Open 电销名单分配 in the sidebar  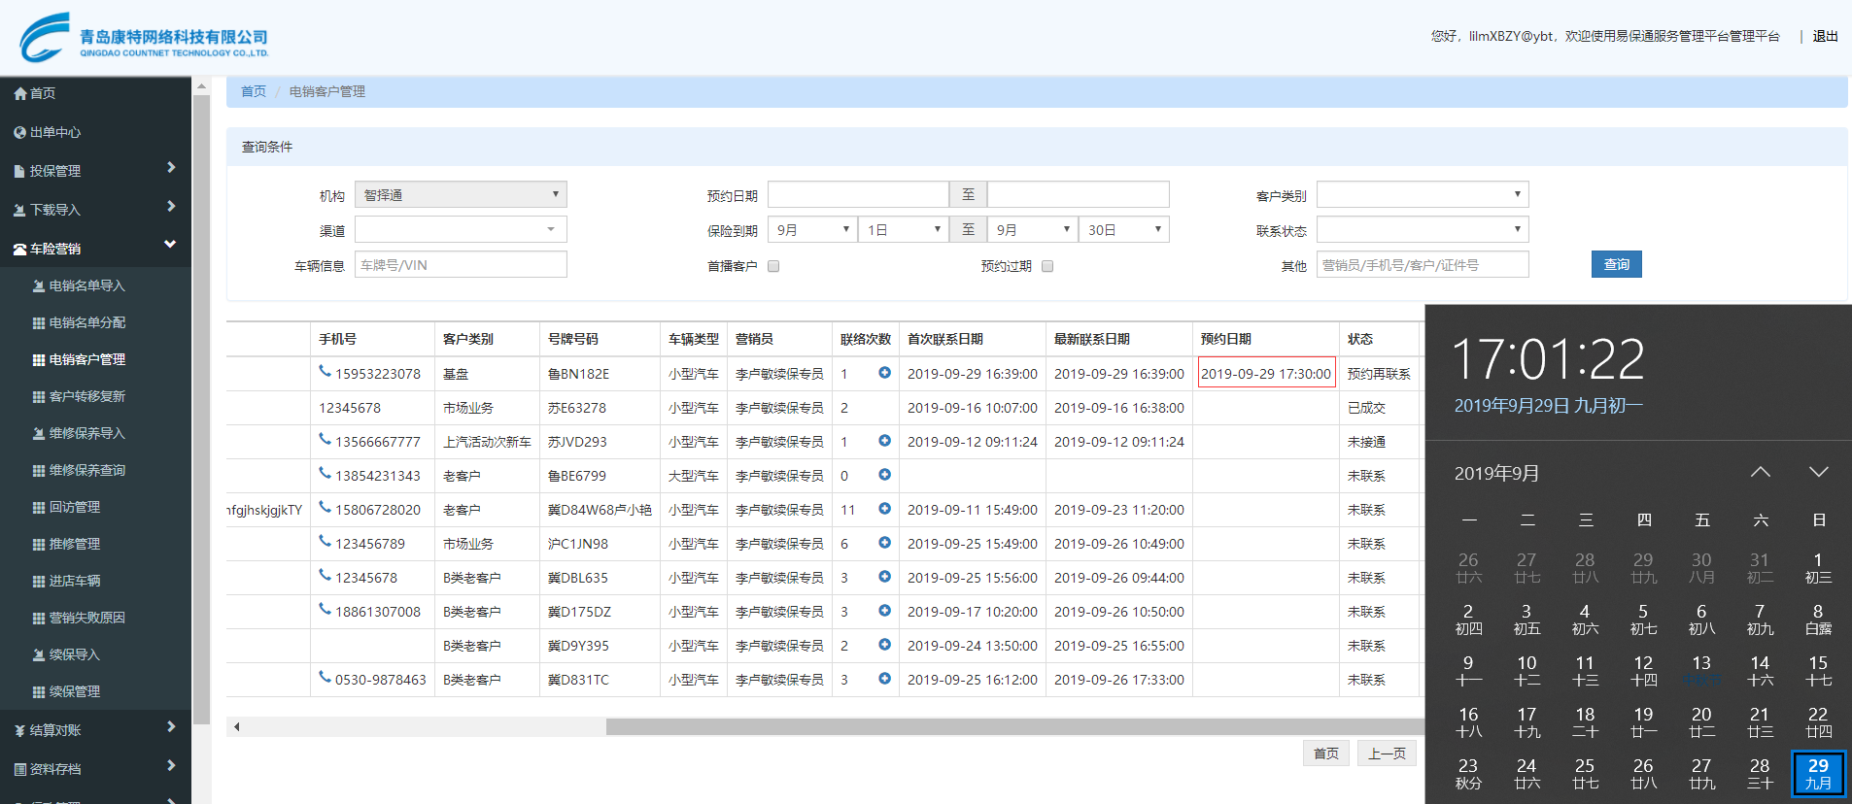pos(86,322)
